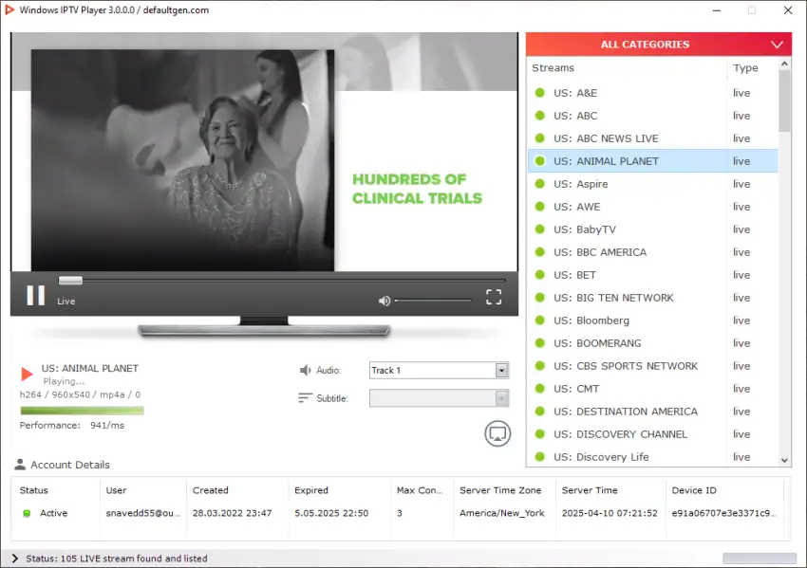Click green dot beside US: ABC NEWS LIVE
Image resolution: width=807 pixels, height=568 pixels.
click(540, 138)
